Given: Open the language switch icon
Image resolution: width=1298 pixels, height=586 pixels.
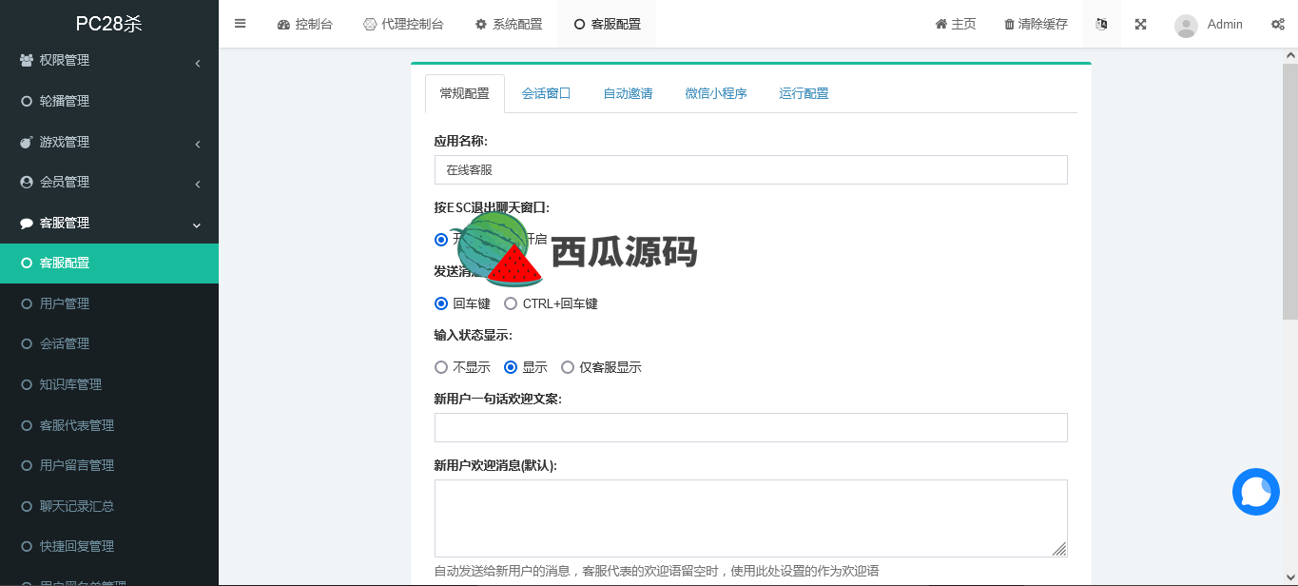Looking at the screenshot, I should coord(1101,24).
